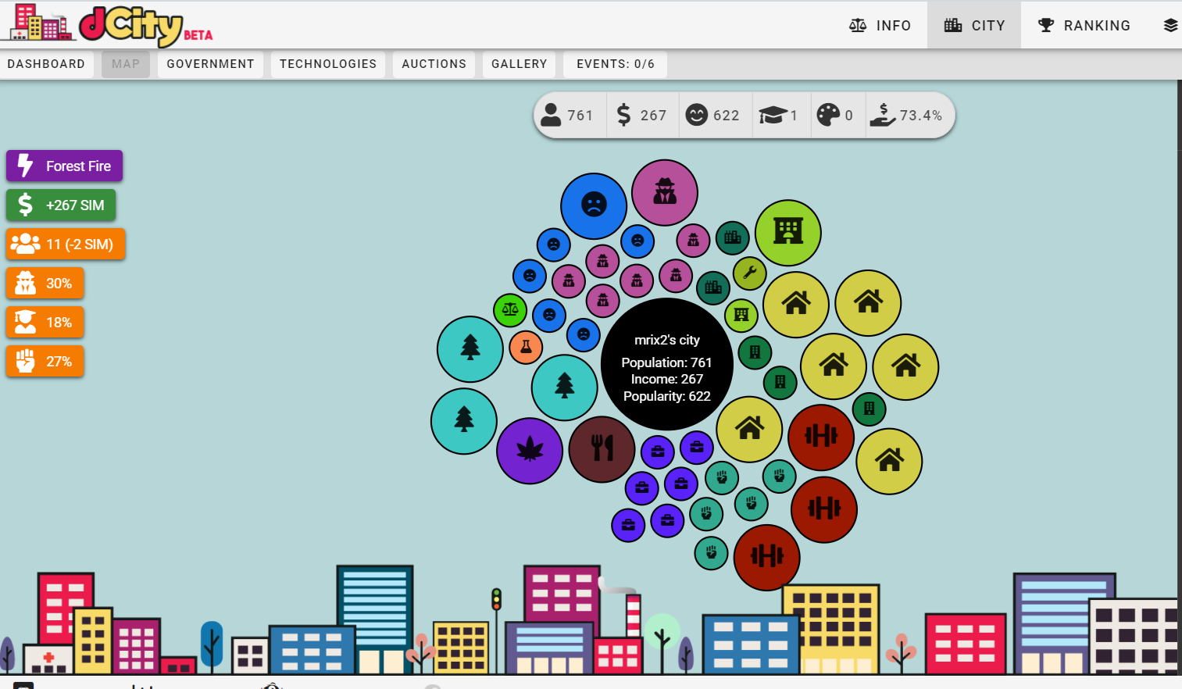The width and height of the screenshot is (1182, 689).
Task: Select the large lime-green hotel building circle
Action: coord(787,233)
